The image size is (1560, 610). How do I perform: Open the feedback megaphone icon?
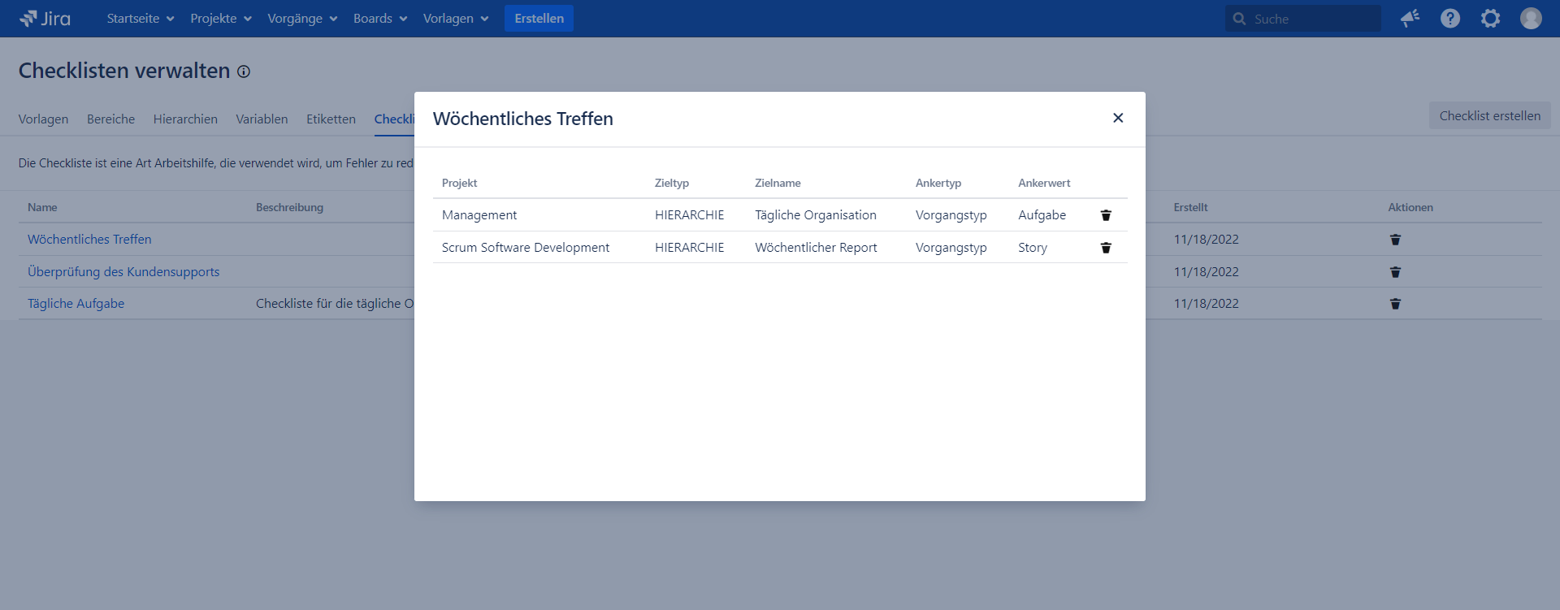(x=1410, y=19)
